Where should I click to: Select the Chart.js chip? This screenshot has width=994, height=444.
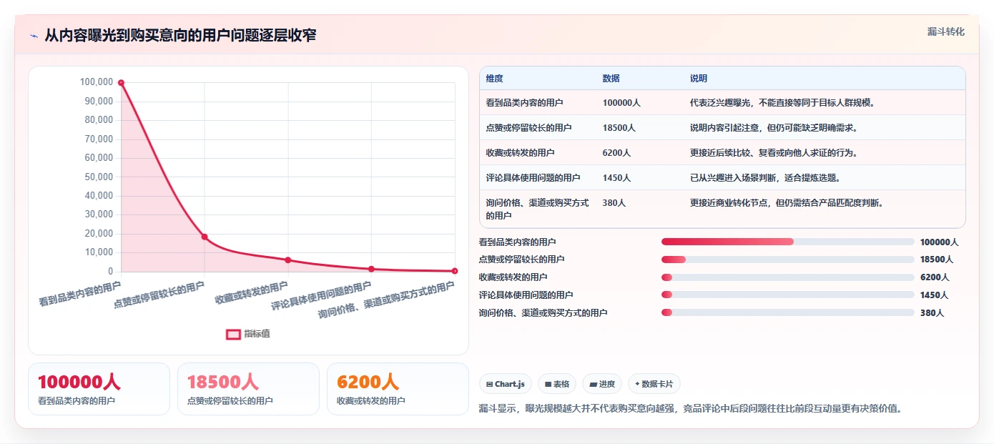click(x=505, y=384)
